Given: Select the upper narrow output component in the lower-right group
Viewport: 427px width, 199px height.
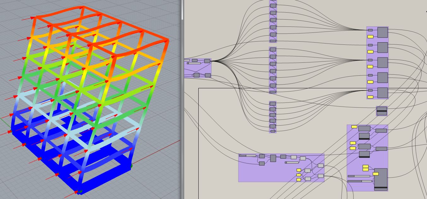Looking at the screenshot, I should [x=381, y=131].
